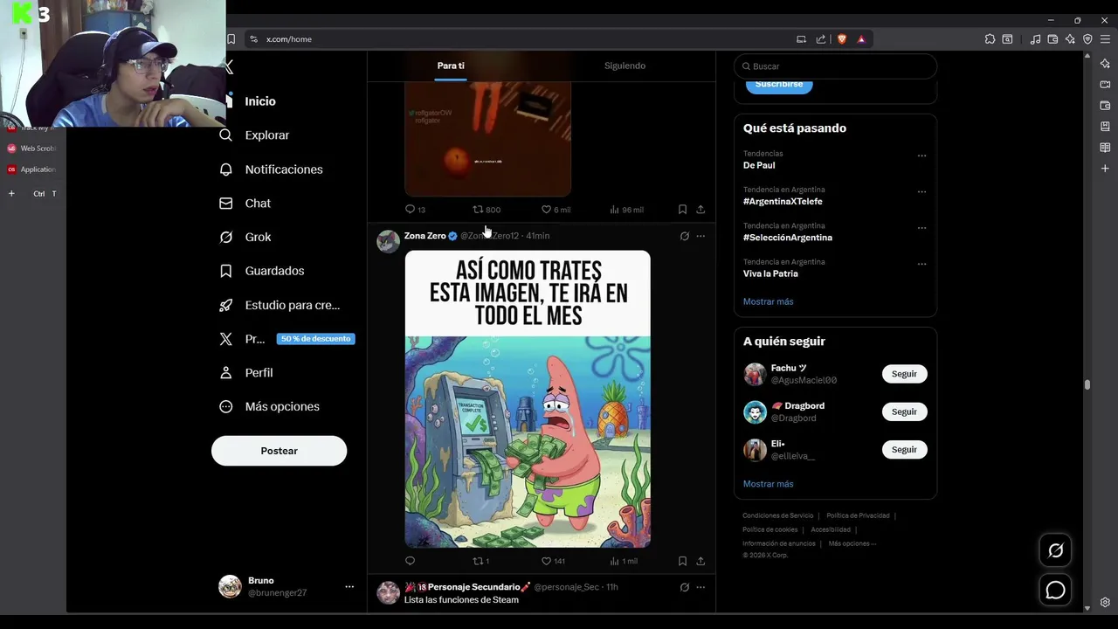Viewport: 1118px width, 629px height.
Task: Reply to the post with 13 comments
Action: (x=415, y=210)
